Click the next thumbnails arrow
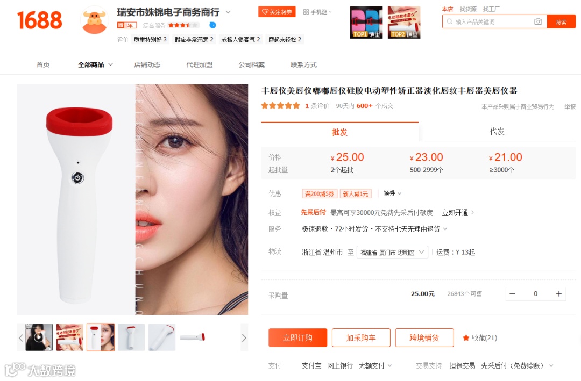The width and height of the screenshot is (581, 381). [x=244, y=337]
